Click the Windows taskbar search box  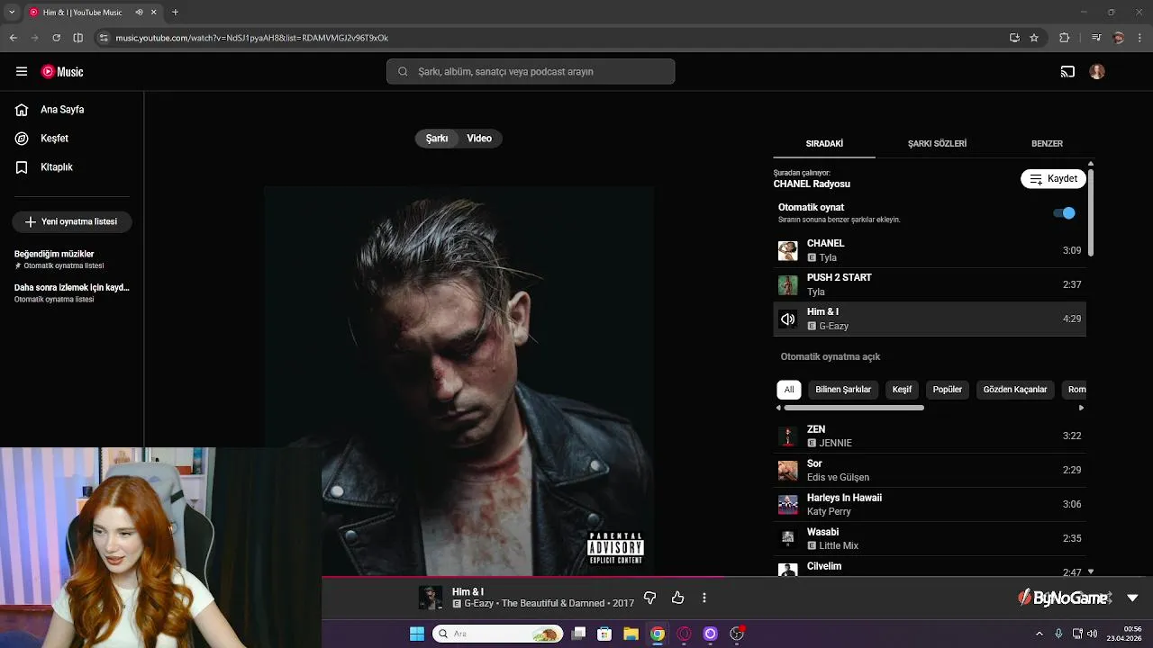tap(497, 634)
